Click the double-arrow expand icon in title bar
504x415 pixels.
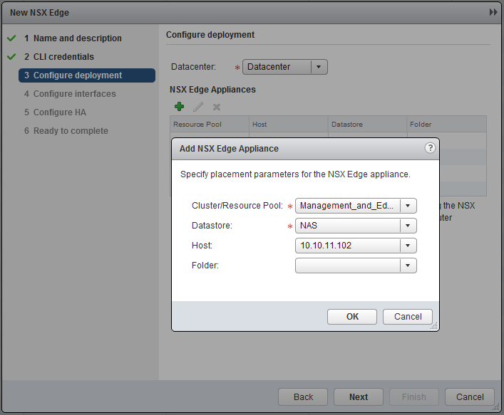(x=493, y=13)
